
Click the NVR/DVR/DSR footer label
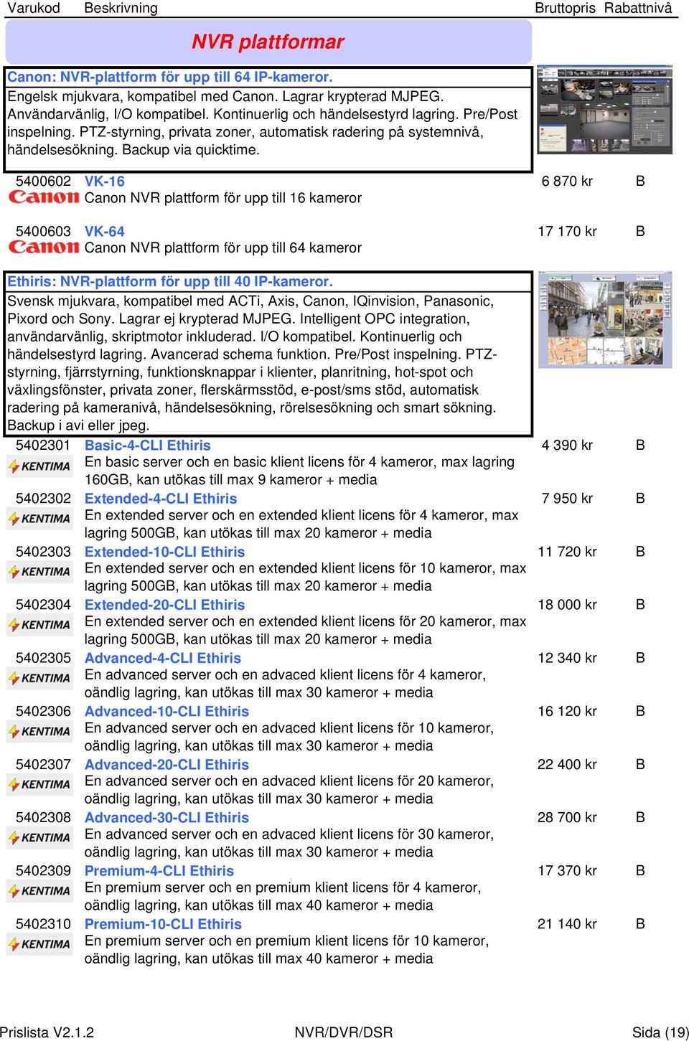pos(344,1032)
